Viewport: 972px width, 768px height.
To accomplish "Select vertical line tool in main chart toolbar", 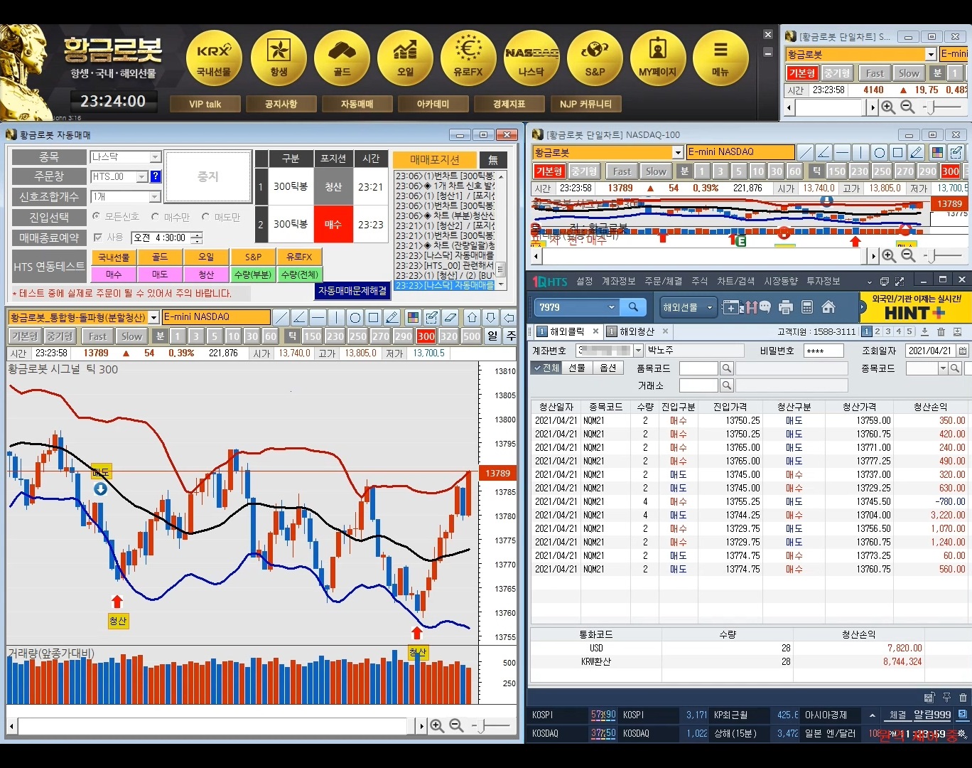I will click(x=337, y=317).
